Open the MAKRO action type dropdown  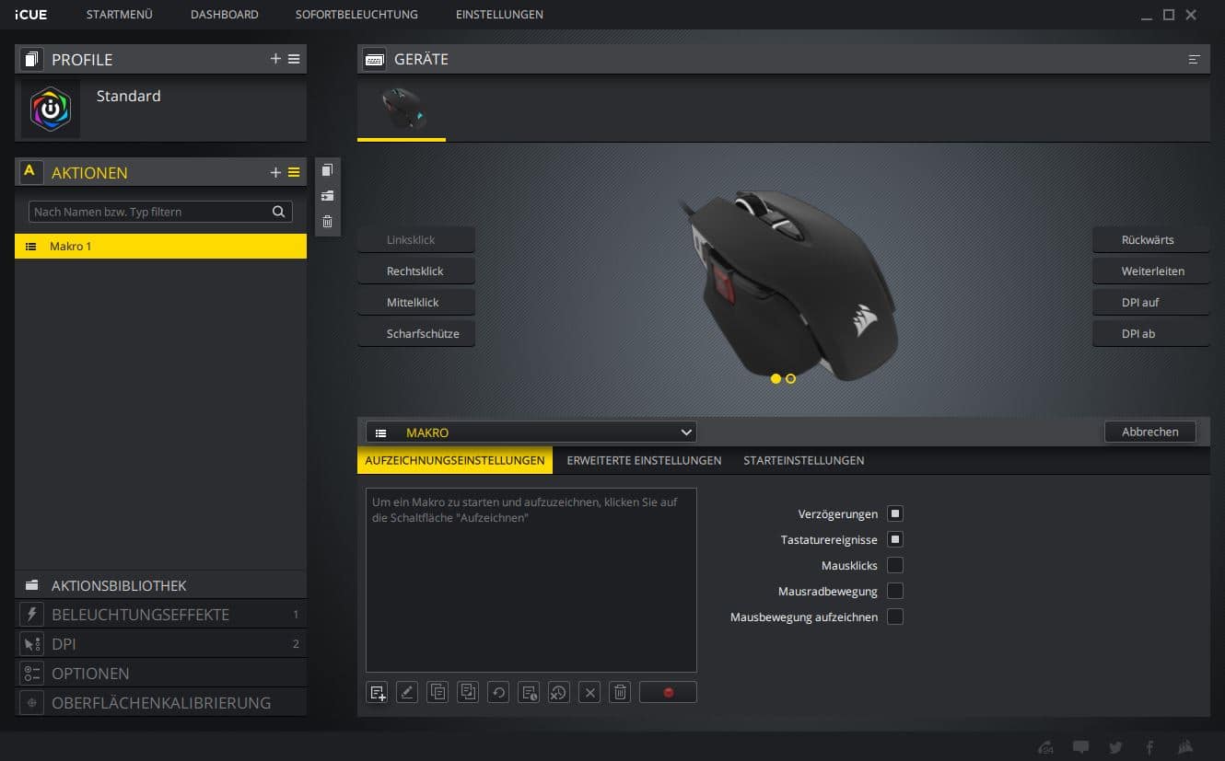pos(531,432)
